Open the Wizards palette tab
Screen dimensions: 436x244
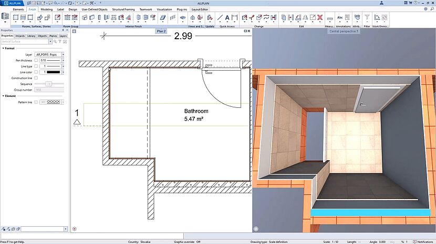[x=19, y=36]
